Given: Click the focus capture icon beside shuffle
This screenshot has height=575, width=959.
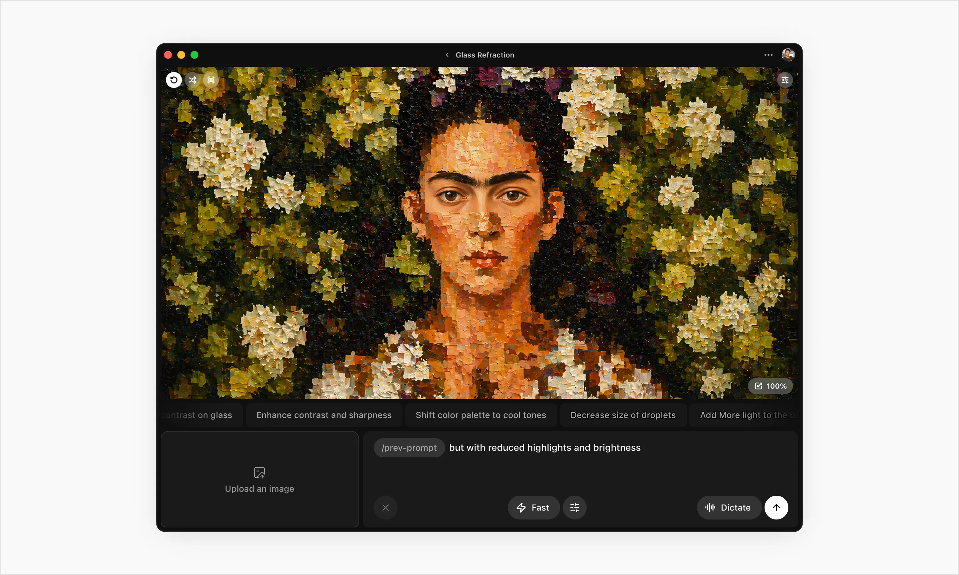Looking at the screenshot, I should click(x=211, y=80).
